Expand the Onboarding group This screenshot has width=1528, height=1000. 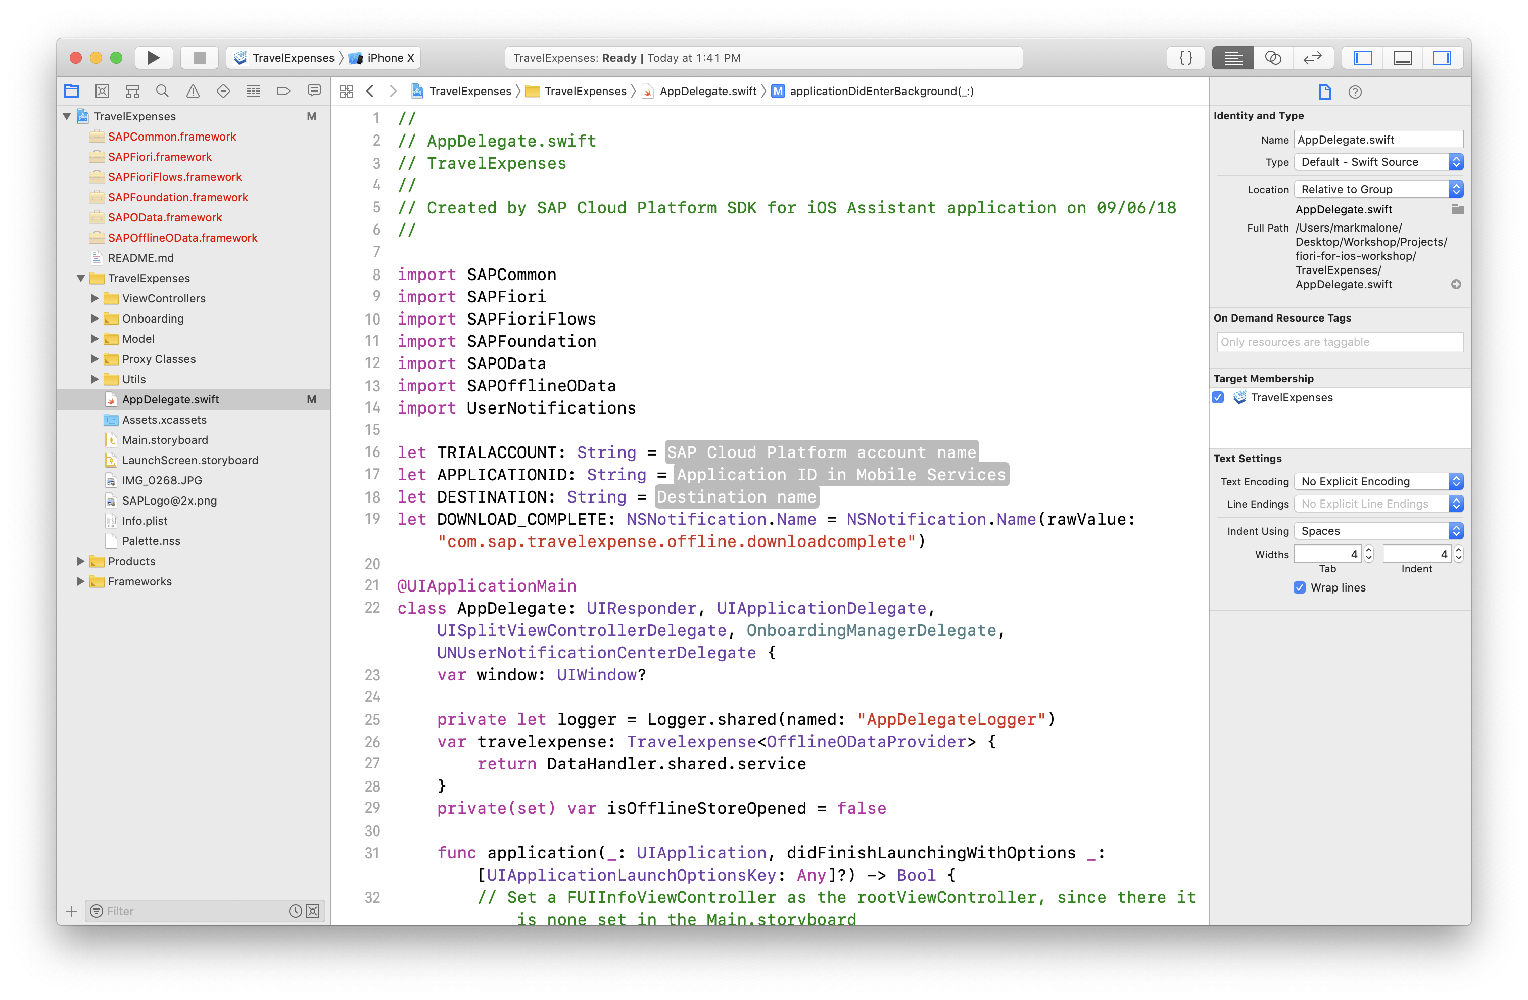pyautogui.click(x=95, y=319)
